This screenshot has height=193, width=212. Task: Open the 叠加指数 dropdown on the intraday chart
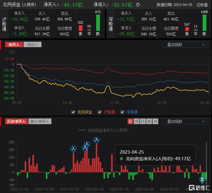click(x=185, y=45)
